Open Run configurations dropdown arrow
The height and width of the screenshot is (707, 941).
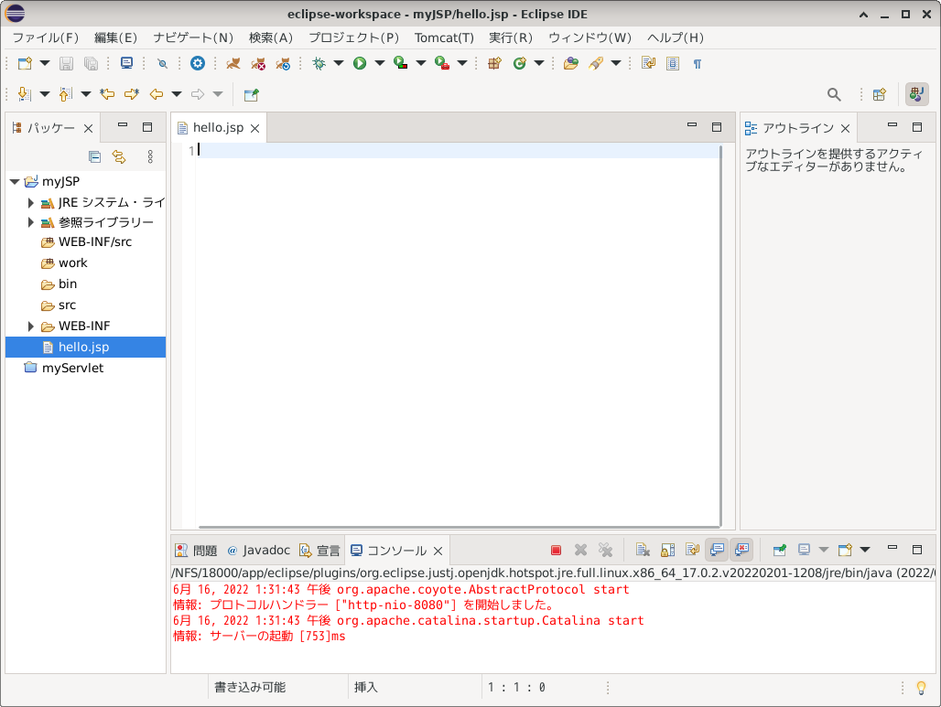(380, 63)
